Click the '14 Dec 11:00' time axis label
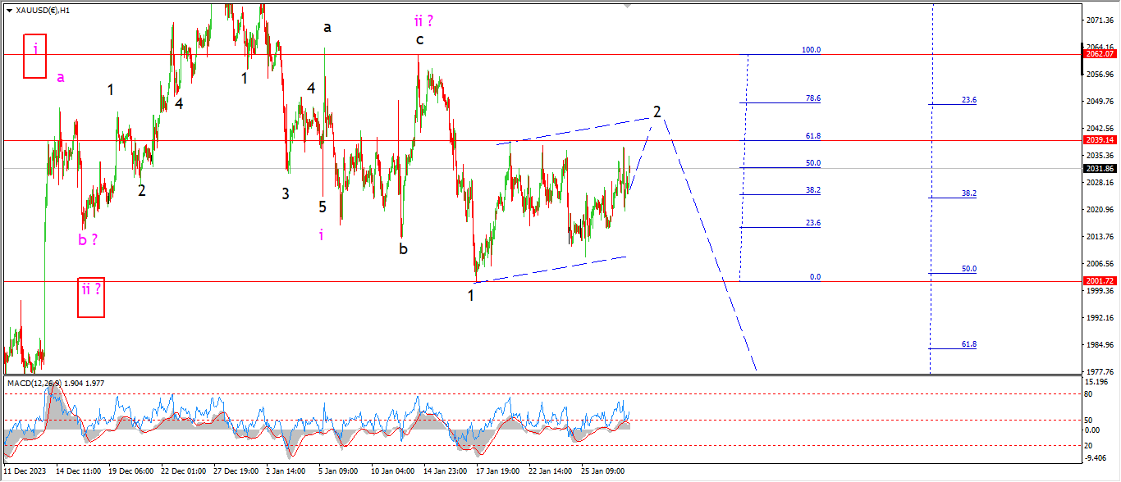The image size is (1121, 482). (x=78, y=471)
